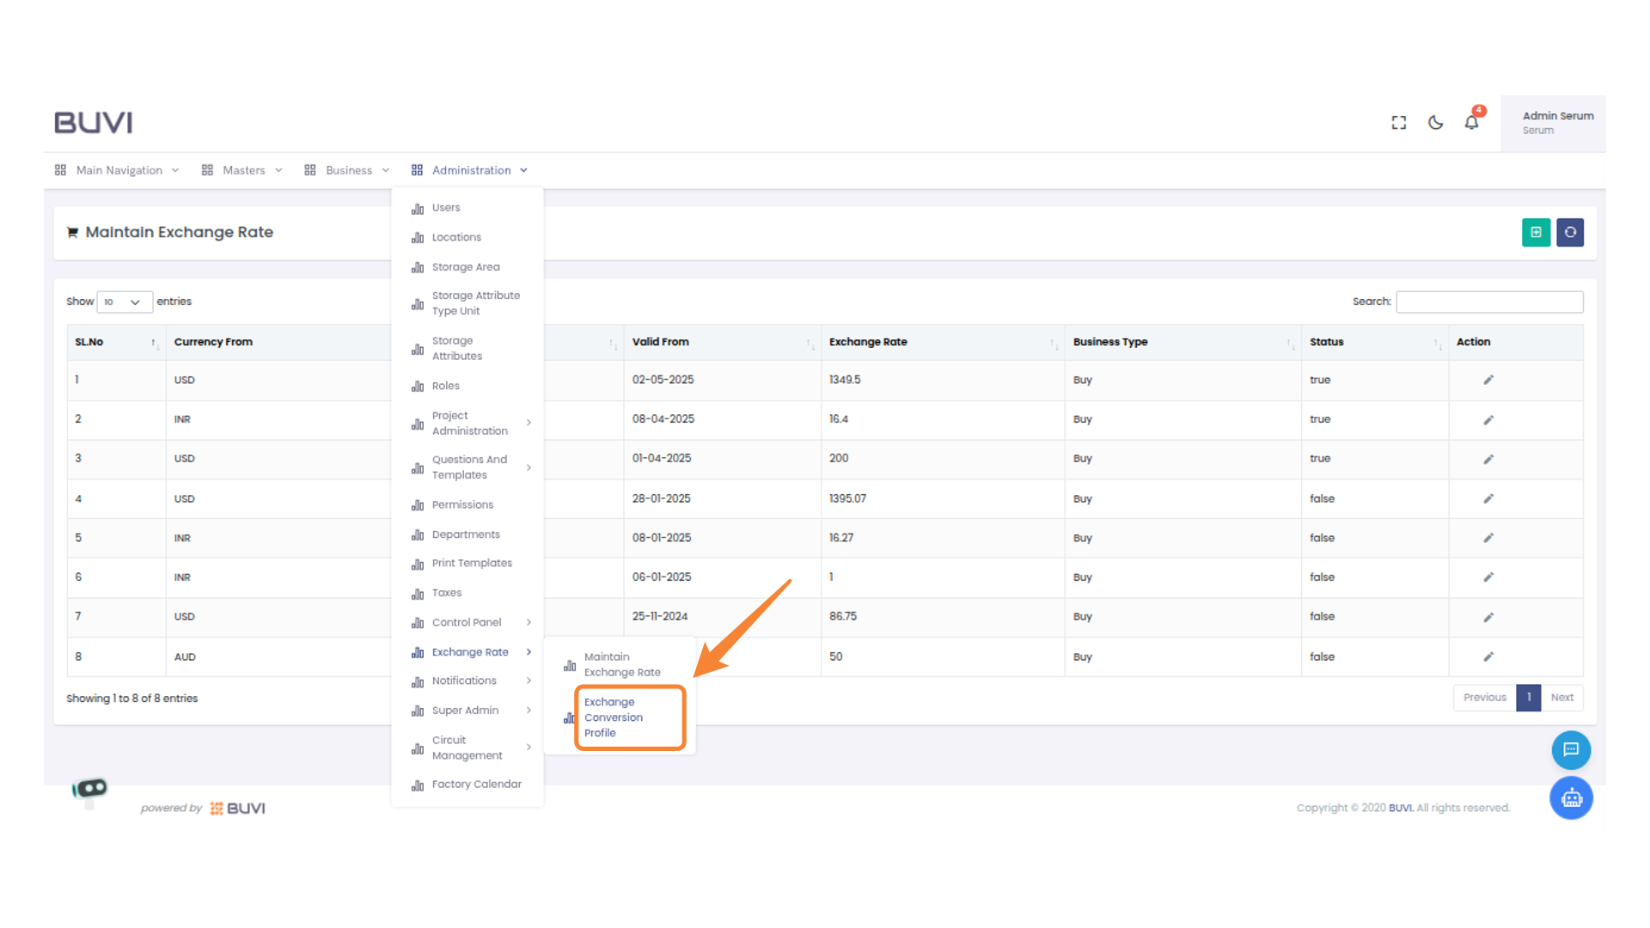Click the blue refresh icon
Image resolution: width=1650 pixels, height=928 pixels.
[1570, 232]
